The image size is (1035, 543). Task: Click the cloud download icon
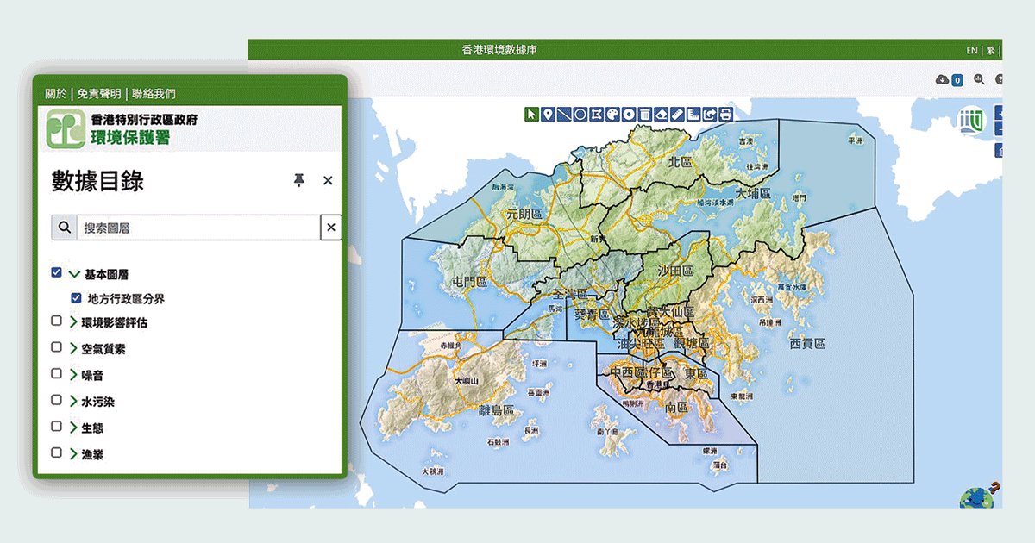tap(942, 79)
